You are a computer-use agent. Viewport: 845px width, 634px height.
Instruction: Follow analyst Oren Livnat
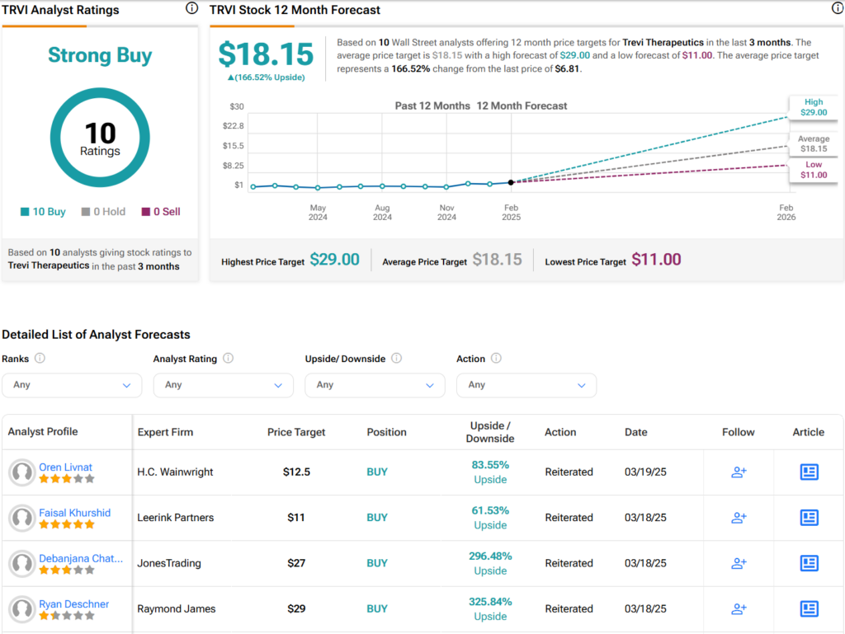739,472
